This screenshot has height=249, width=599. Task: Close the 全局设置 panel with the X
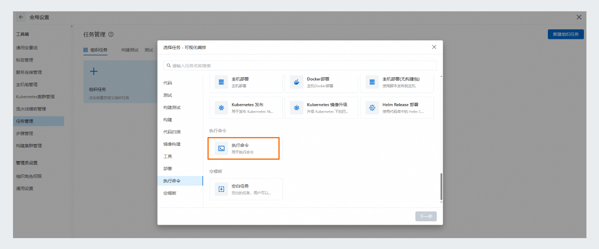tap(579, 17)
